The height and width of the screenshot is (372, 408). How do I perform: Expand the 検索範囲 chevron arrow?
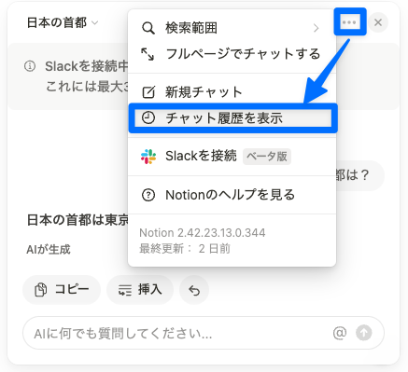tap(317, 28)
